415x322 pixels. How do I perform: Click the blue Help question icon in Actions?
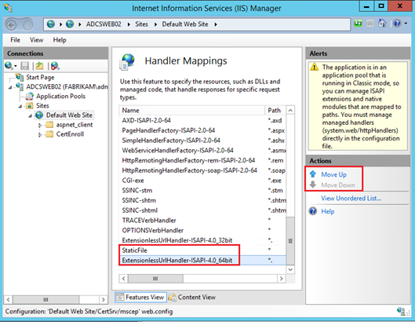pos(313,211)
